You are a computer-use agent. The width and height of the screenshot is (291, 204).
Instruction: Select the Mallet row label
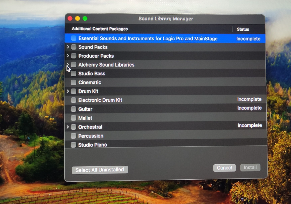(86, 118)
